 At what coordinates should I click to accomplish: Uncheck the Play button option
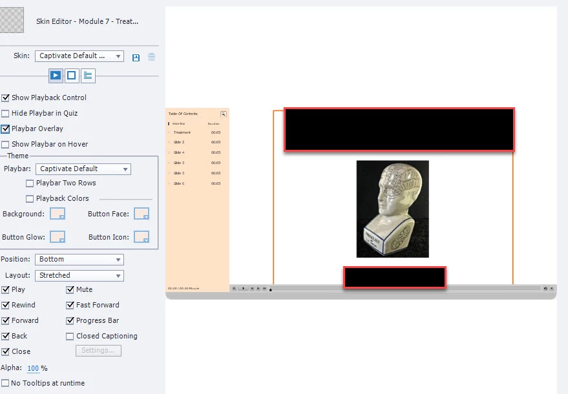click(x=5, y=290)
